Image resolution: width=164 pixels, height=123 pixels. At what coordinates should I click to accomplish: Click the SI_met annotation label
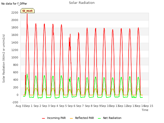click(27, 11)
